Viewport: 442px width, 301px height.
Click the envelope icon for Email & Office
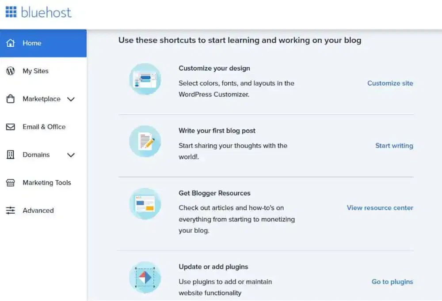point(11,127)
